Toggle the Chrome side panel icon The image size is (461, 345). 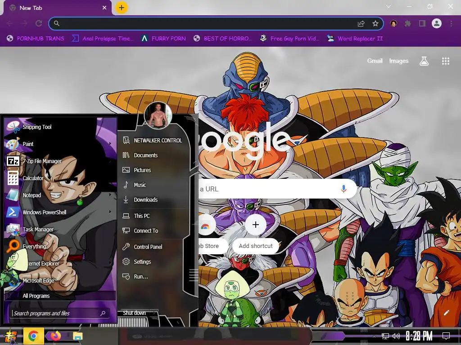pyautogui.click(x=422, y=23)
